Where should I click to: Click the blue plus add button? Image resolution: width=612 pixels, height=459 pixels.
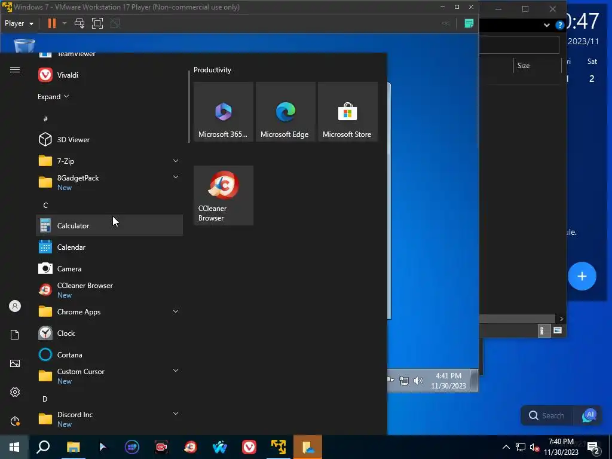coord(582,276)
